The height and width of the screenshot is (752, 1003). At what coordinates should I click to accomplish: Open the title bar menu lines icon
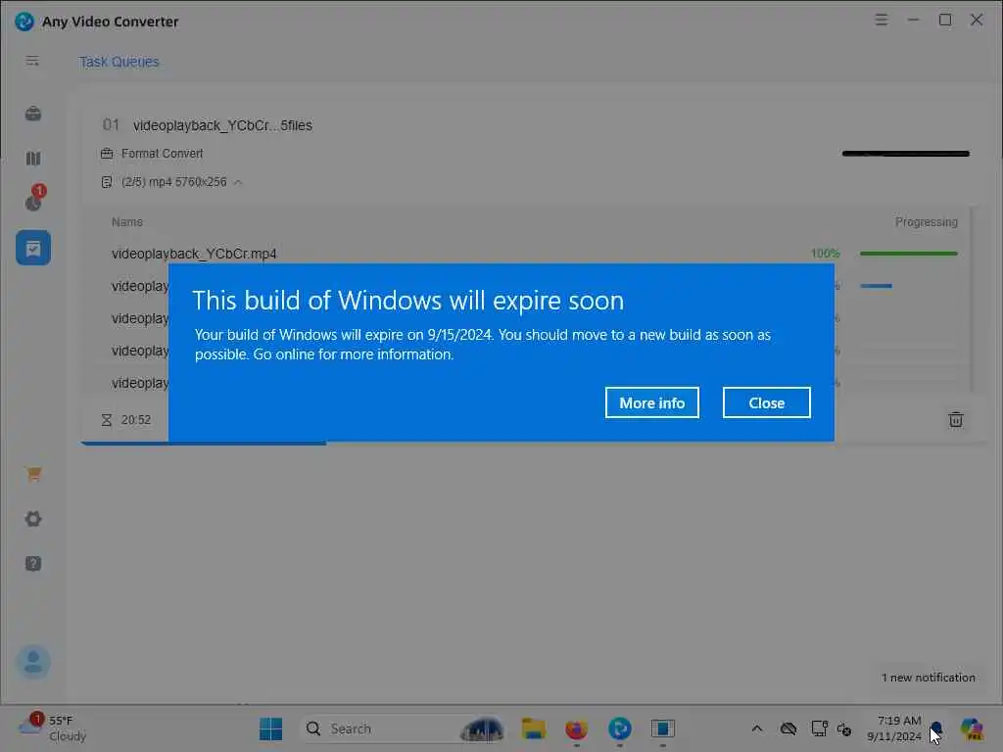(x=881, y=20)
